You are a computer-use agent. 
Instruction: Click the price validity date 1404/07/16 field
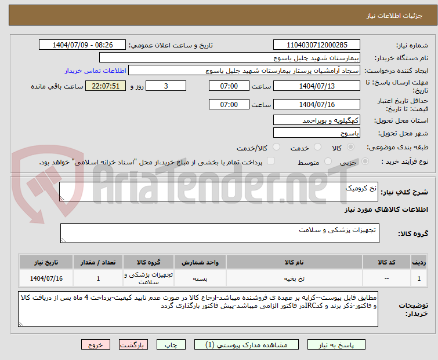pos(317,104)
